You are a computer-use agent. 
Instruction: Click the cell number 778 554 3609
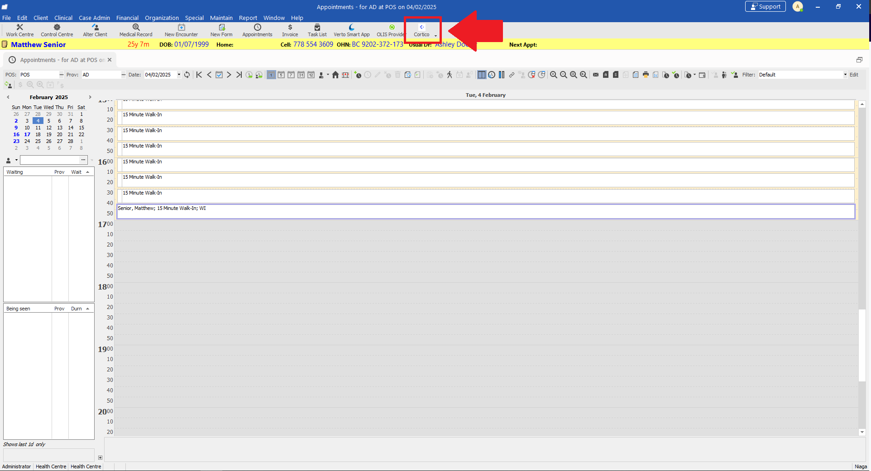click(x=313, y=44)
